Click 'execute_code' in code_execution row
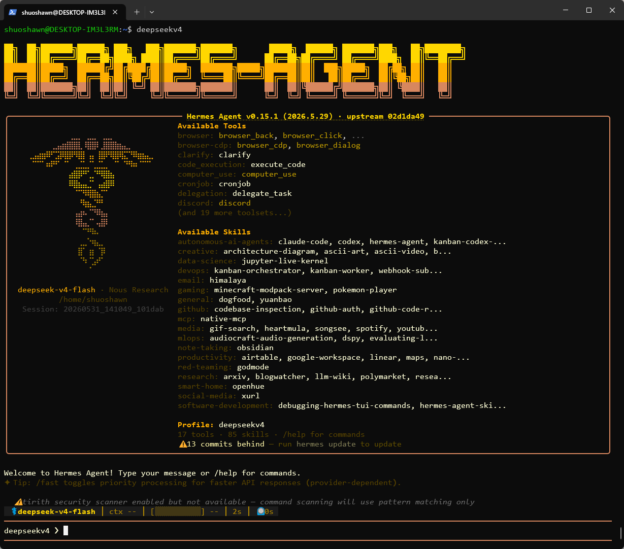Screen dimensions: 624x549 (x=278, y=164)
